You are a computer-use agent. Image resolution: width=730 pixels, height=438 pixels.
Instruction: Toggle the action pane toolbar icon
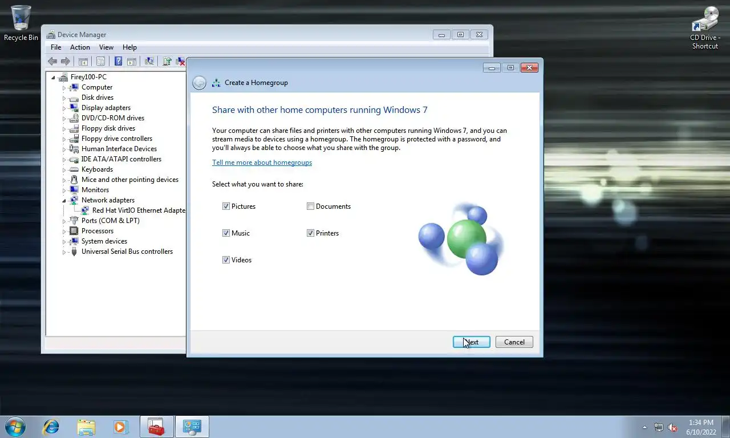(x=132, y=61)
